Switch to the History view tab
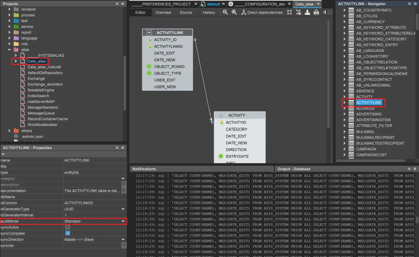 [209, 12]
